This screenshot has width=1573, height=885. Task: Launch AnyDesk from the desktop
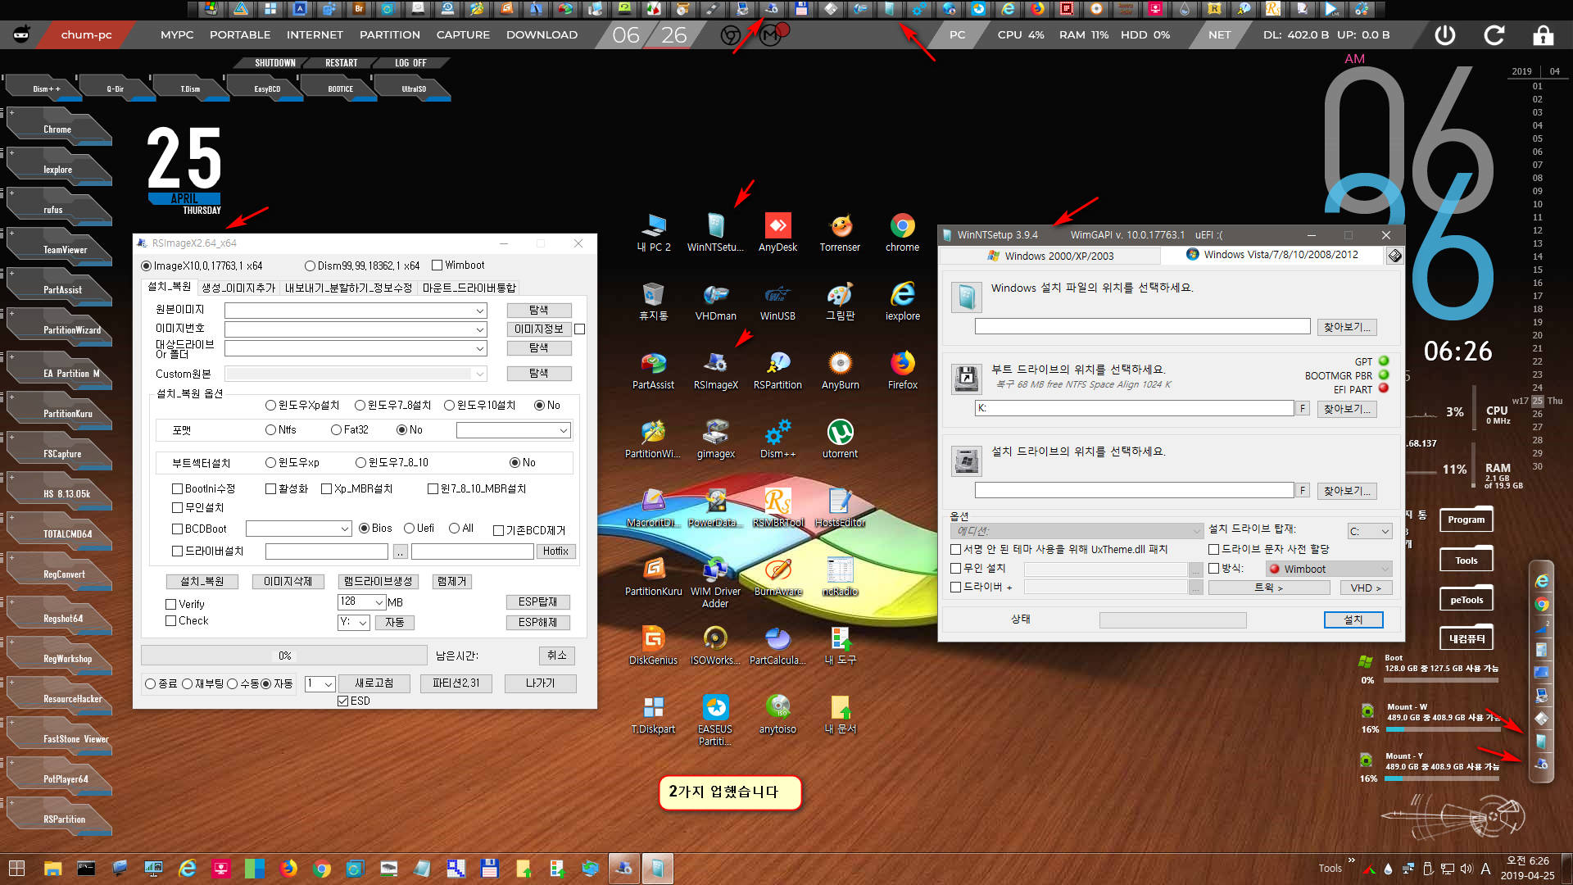(777, 232)
